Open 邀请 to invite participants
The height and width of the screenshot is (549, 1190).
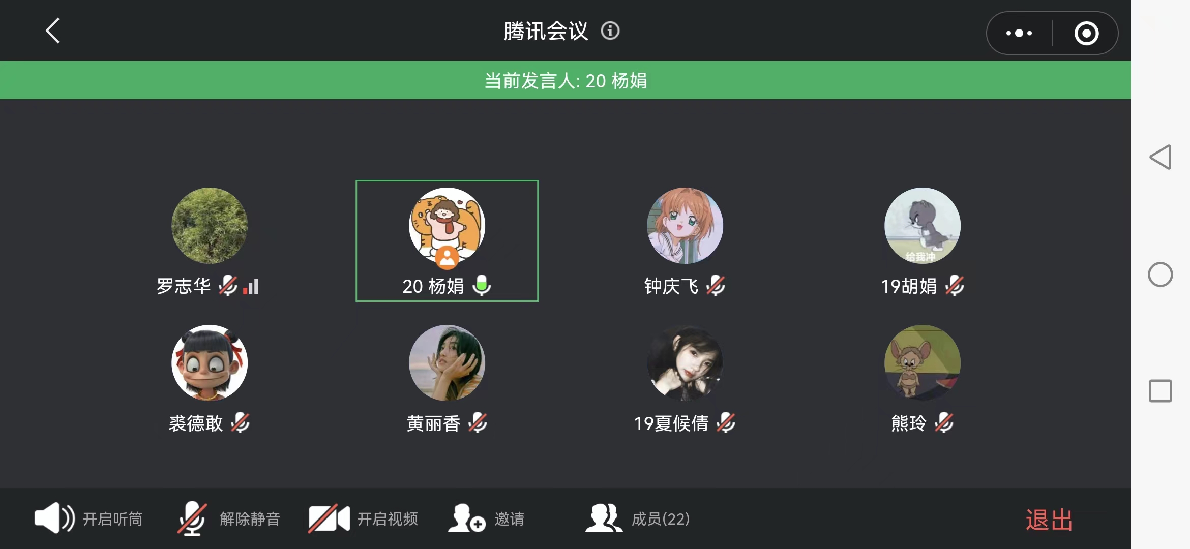pyautogui.click(x=486, y=518)
